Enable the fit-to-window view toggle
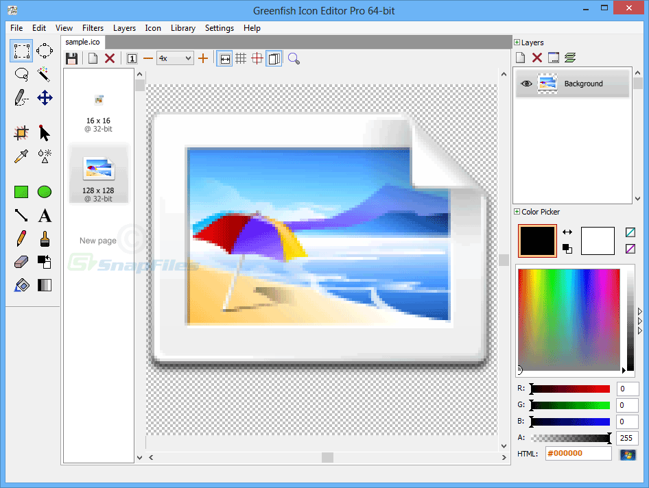 pyautogui.click(x=224, y=58)
